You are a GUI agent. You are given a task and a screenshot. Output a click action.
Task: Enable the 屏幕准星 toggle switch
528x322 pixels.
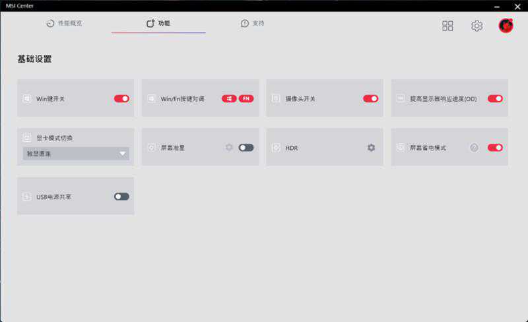(x=246, y=147)
